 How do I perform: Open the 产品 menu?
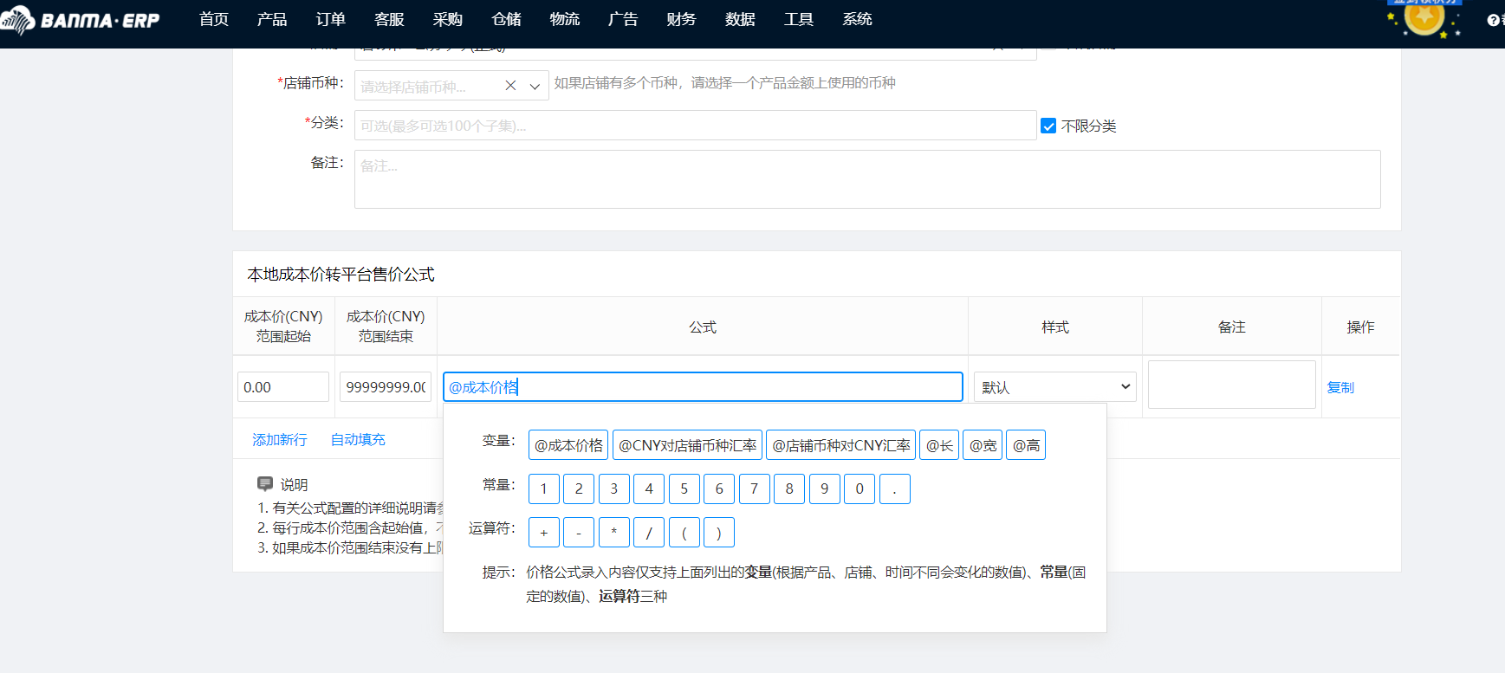click(x=272, y=19)
